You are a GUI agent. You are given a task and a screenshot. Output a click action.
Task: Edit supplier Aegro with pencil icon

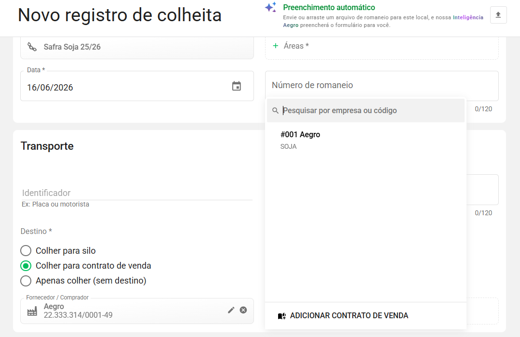click(x=231, y=310)
